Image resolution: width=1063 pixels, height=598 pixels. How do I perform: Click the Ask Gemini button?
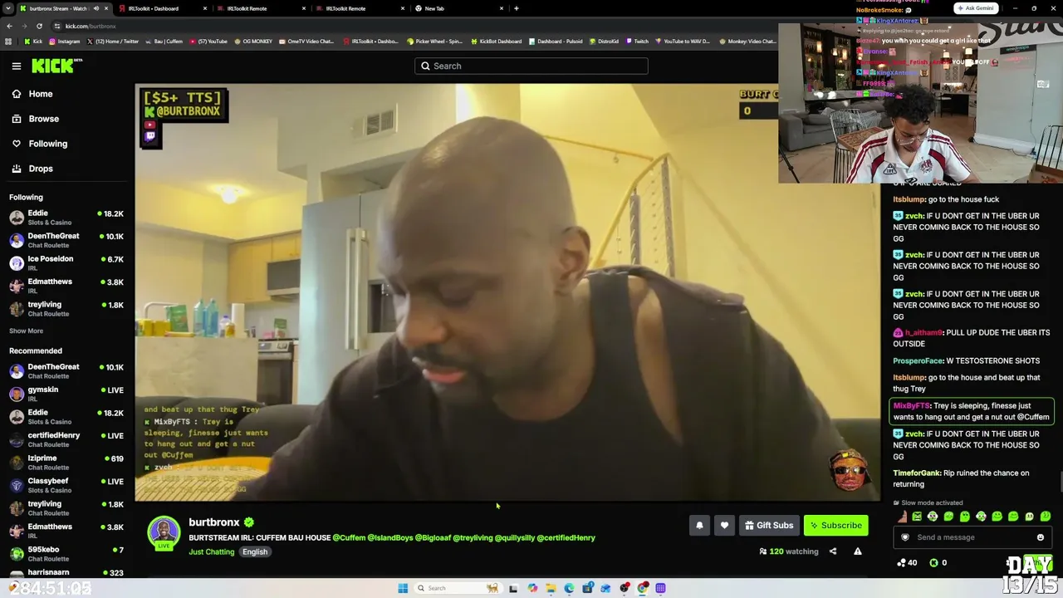point(975,8)
